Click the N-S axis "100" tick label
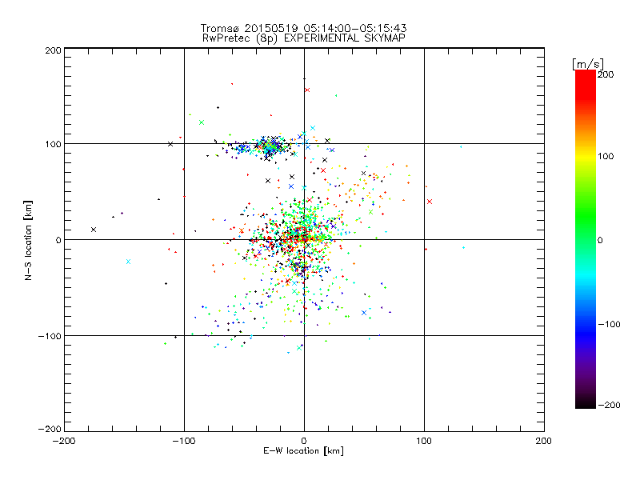The height and width of the screenshot is (480, 640). coord(53,144)
